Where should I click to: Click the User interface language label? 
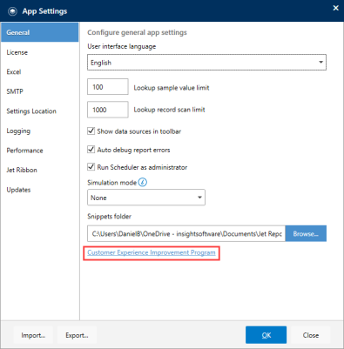[x=122, y=46]
